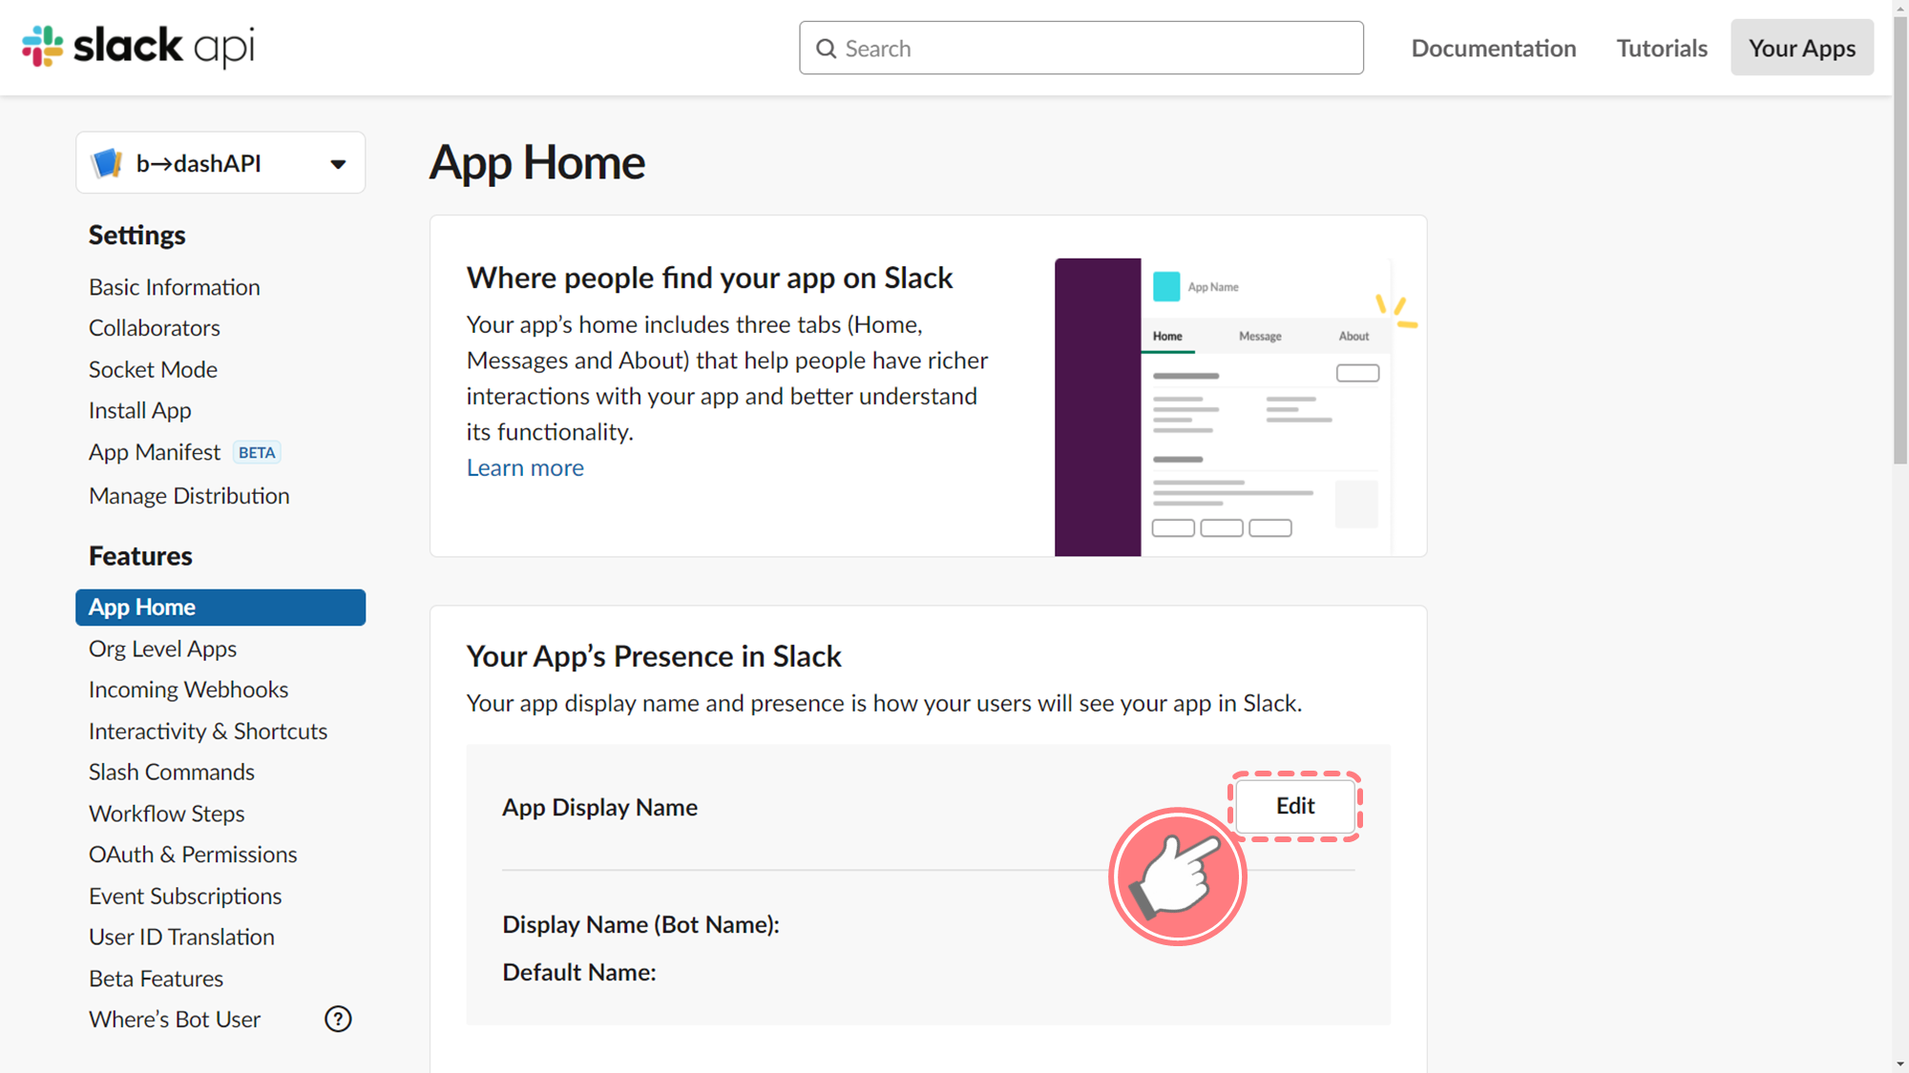The width and height of the screenshot is (1909, 1073).
Task: Open Event Subscriptions page
Action: [x=185, y=897]
